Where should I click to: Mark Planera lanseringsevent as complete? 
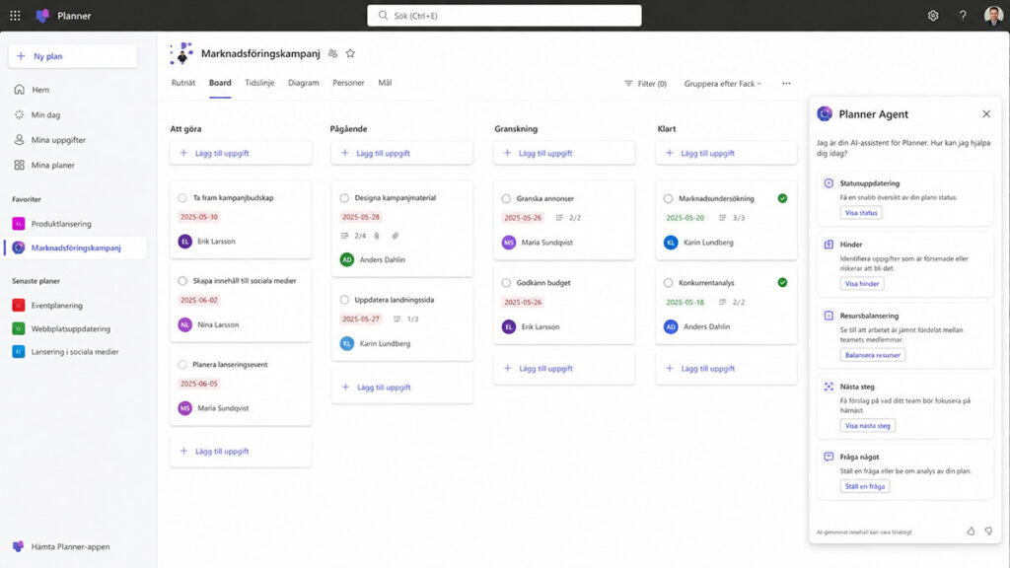pyautogui.click(x=182, y=365)
